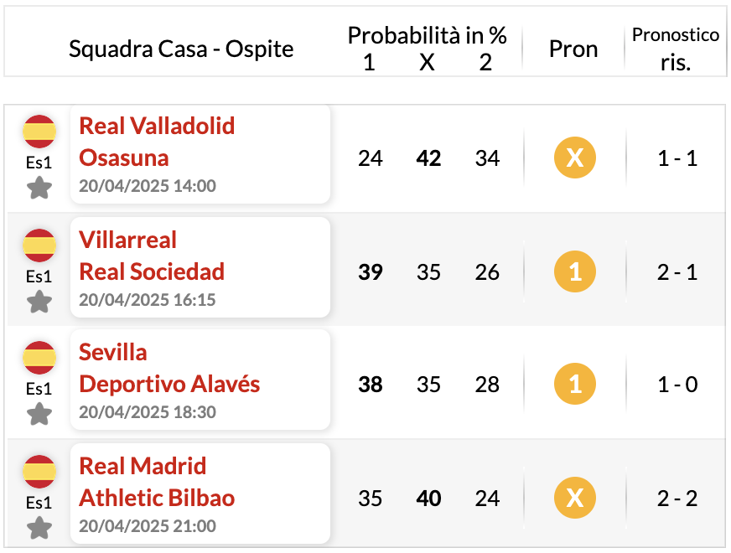Click predicted score 2 - 2
The width and height of the screenshot is (731, 553).
click(677, 499)
